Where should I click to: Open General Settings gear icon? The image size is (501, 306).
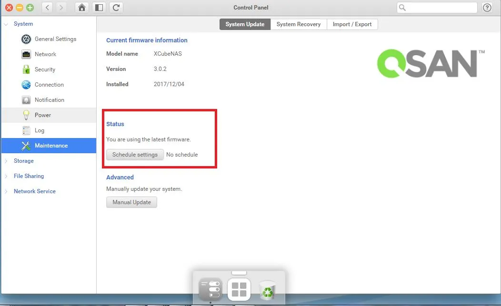tap(26, 39)
